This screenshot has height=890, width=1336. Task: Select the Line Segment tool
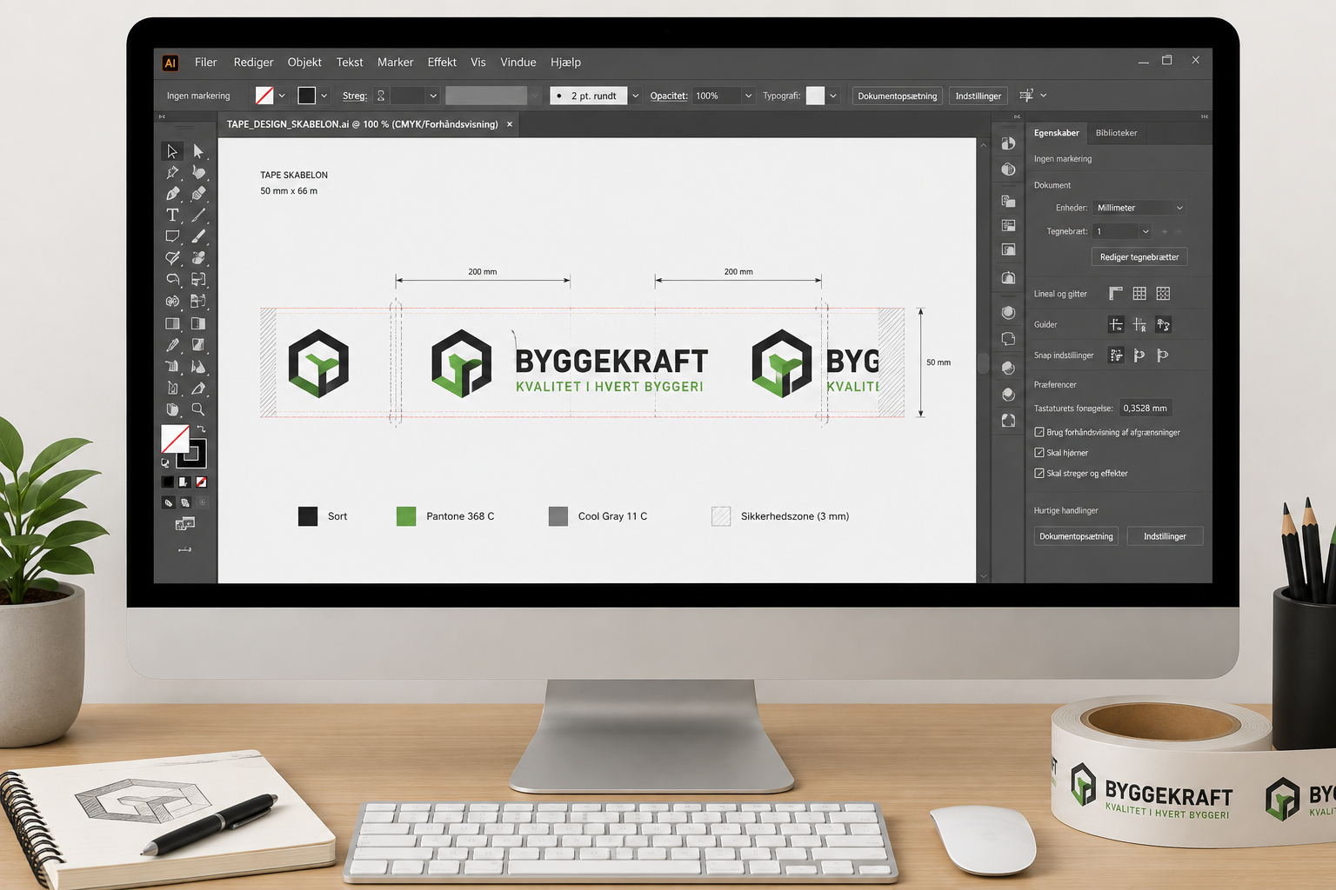(198, 215)
